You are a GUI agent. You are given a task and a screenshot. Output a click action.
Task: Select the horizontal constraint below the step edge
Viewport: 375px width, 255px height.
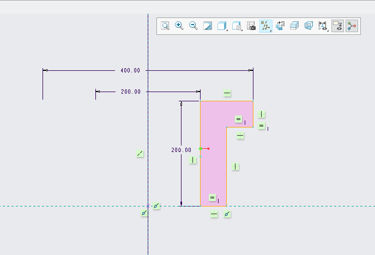point(240,136)
